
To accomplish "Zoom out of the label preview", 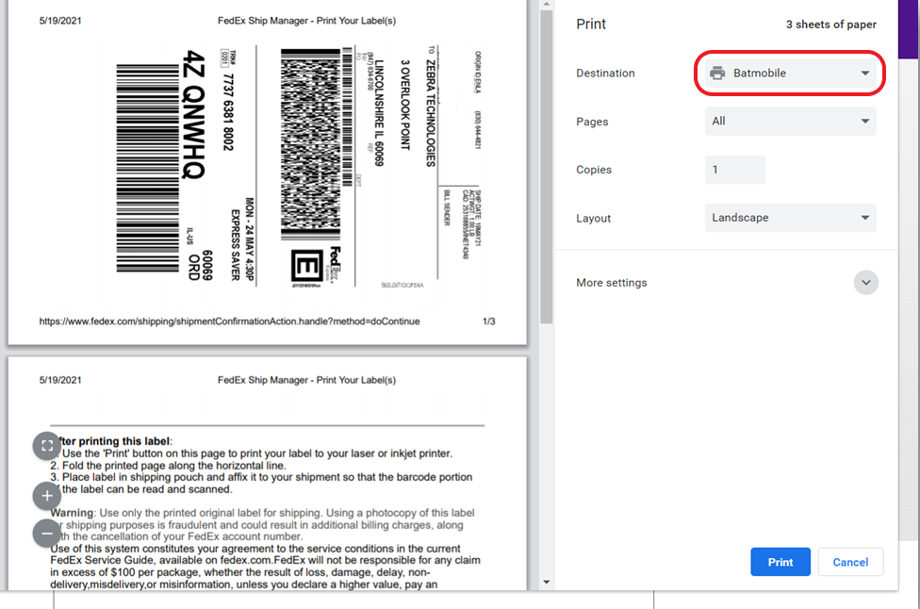I will [x=46, y=533].
